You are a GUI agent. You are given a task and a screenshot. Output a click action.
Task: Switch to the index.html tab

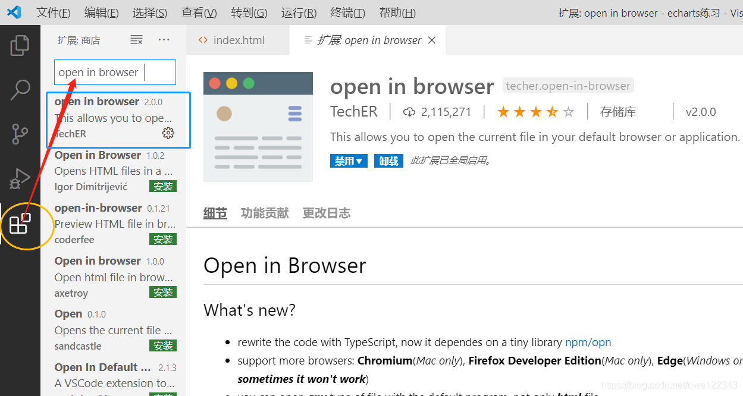[238, 40]
